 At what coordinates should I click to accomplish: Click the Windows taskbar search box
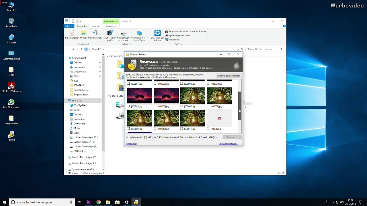(42, 202)
